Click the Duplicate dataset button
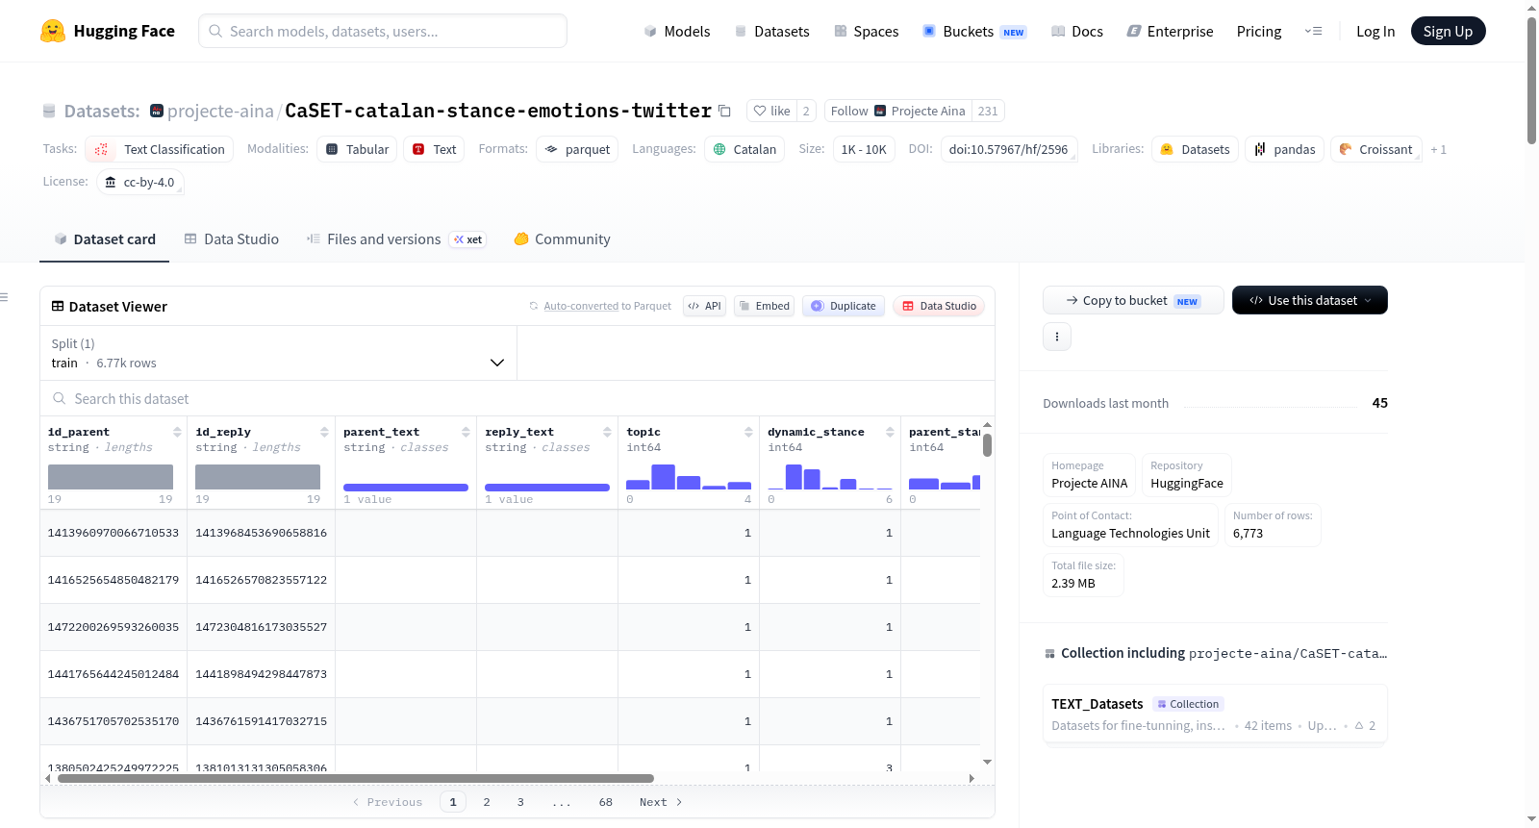This screenshot has width=1539, height=828. pyautogui.click(x=844, y=306)
